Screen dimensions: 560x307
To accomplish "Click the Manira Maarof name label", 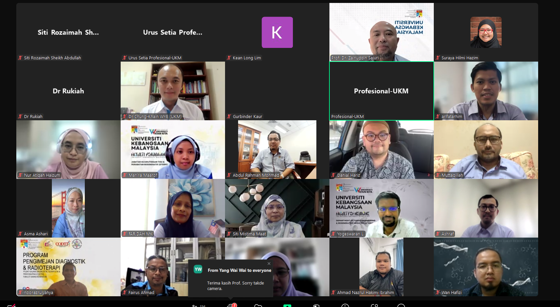I will (x=143, y=175).
